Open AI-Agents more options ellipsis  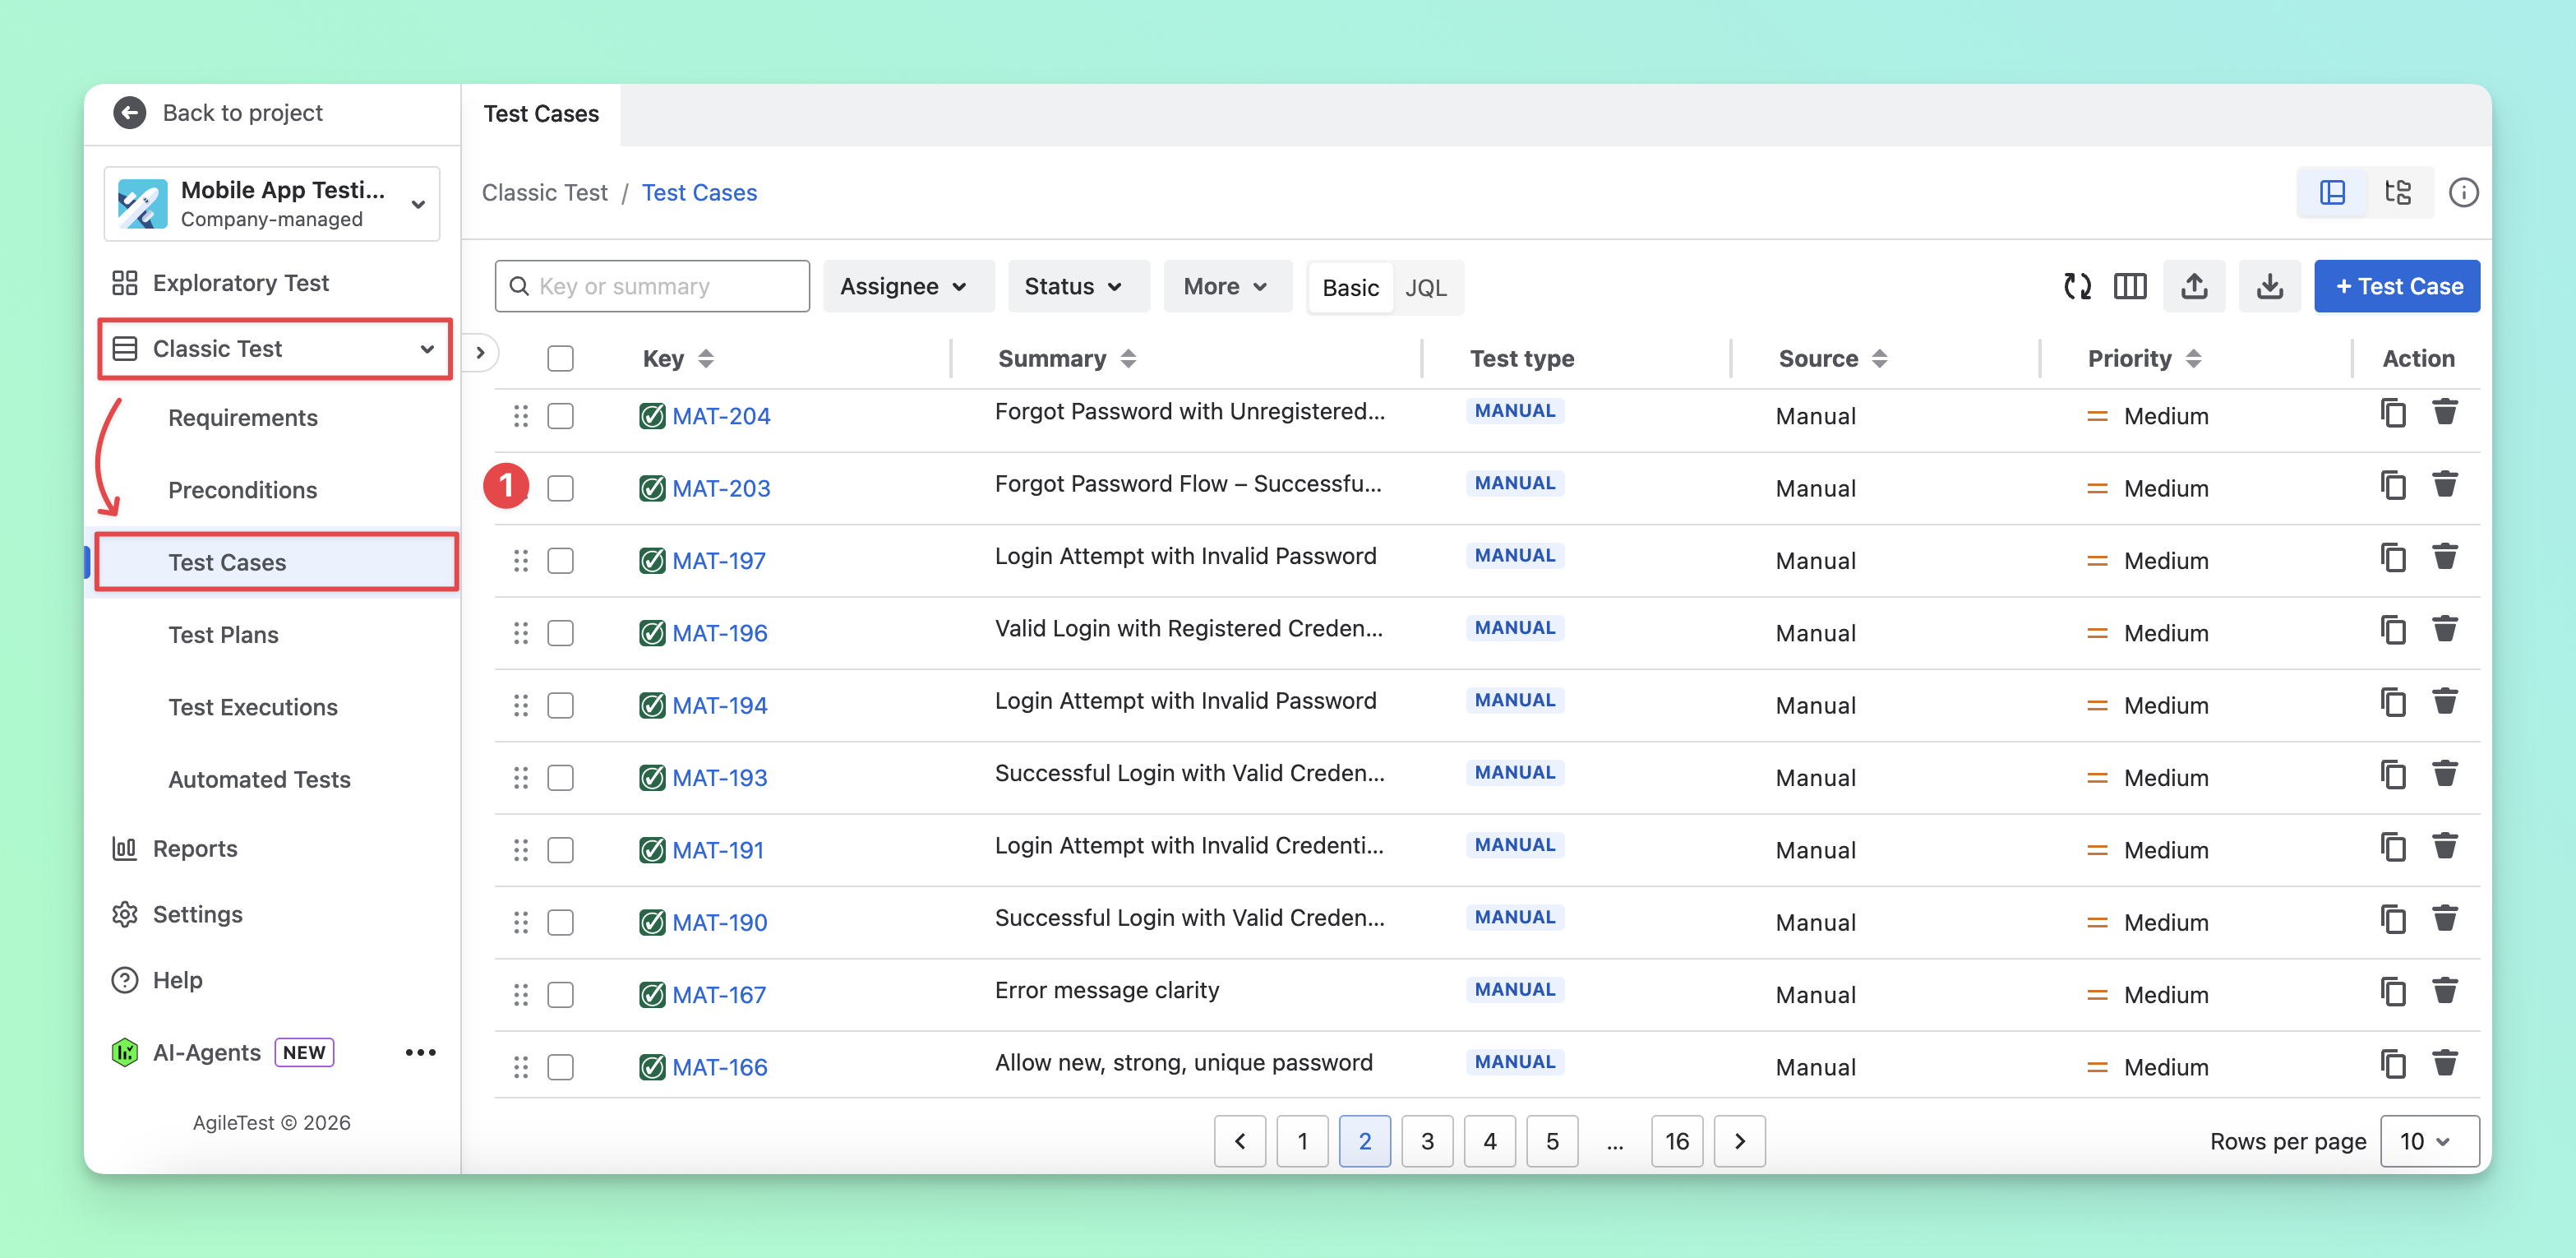420,1052
